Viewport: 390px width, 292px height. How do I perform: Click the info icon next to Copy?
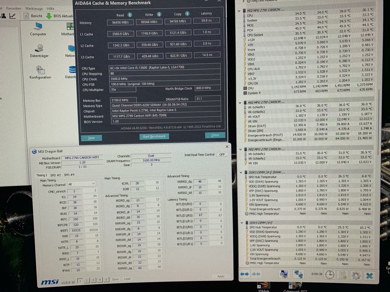[x=187, y=14]
